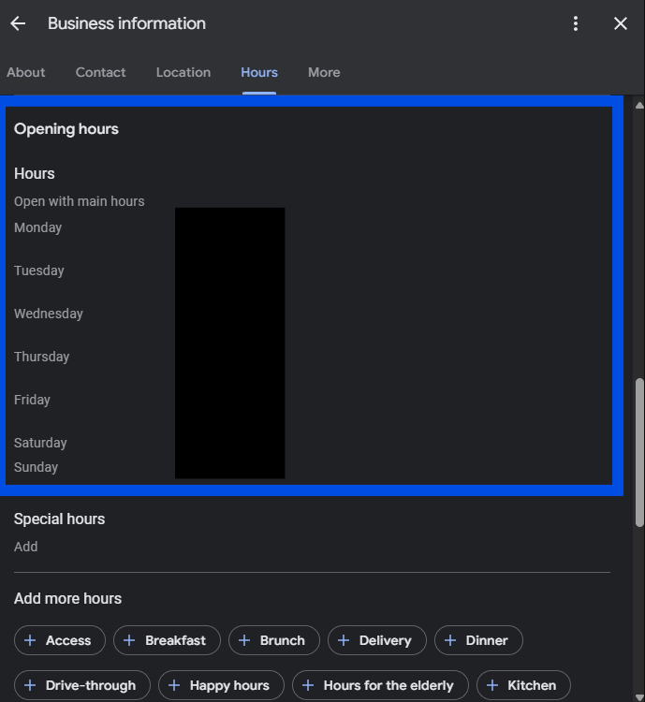The image size is (645, 702).
Task: Add Breakfast hours chip
Action: (167, 640)
